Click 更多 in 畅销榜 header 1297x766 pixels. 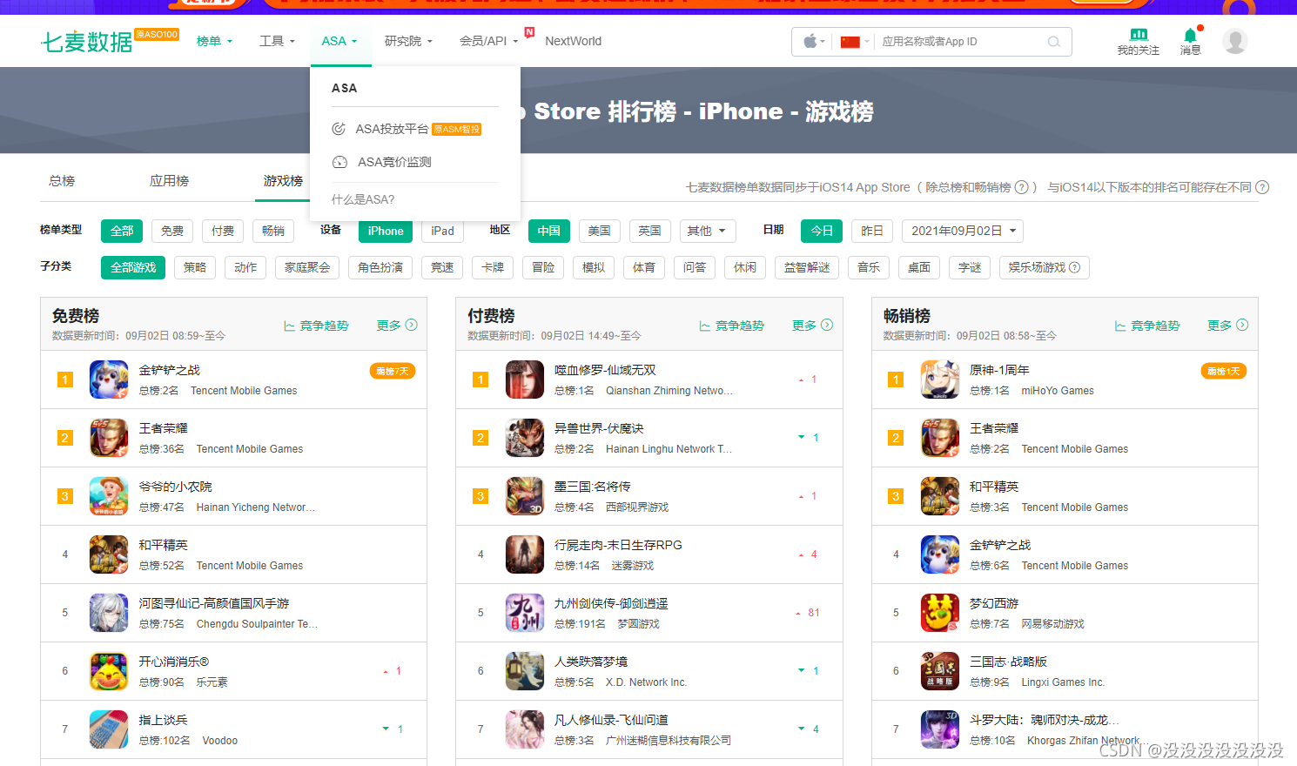click(1227, 326)
